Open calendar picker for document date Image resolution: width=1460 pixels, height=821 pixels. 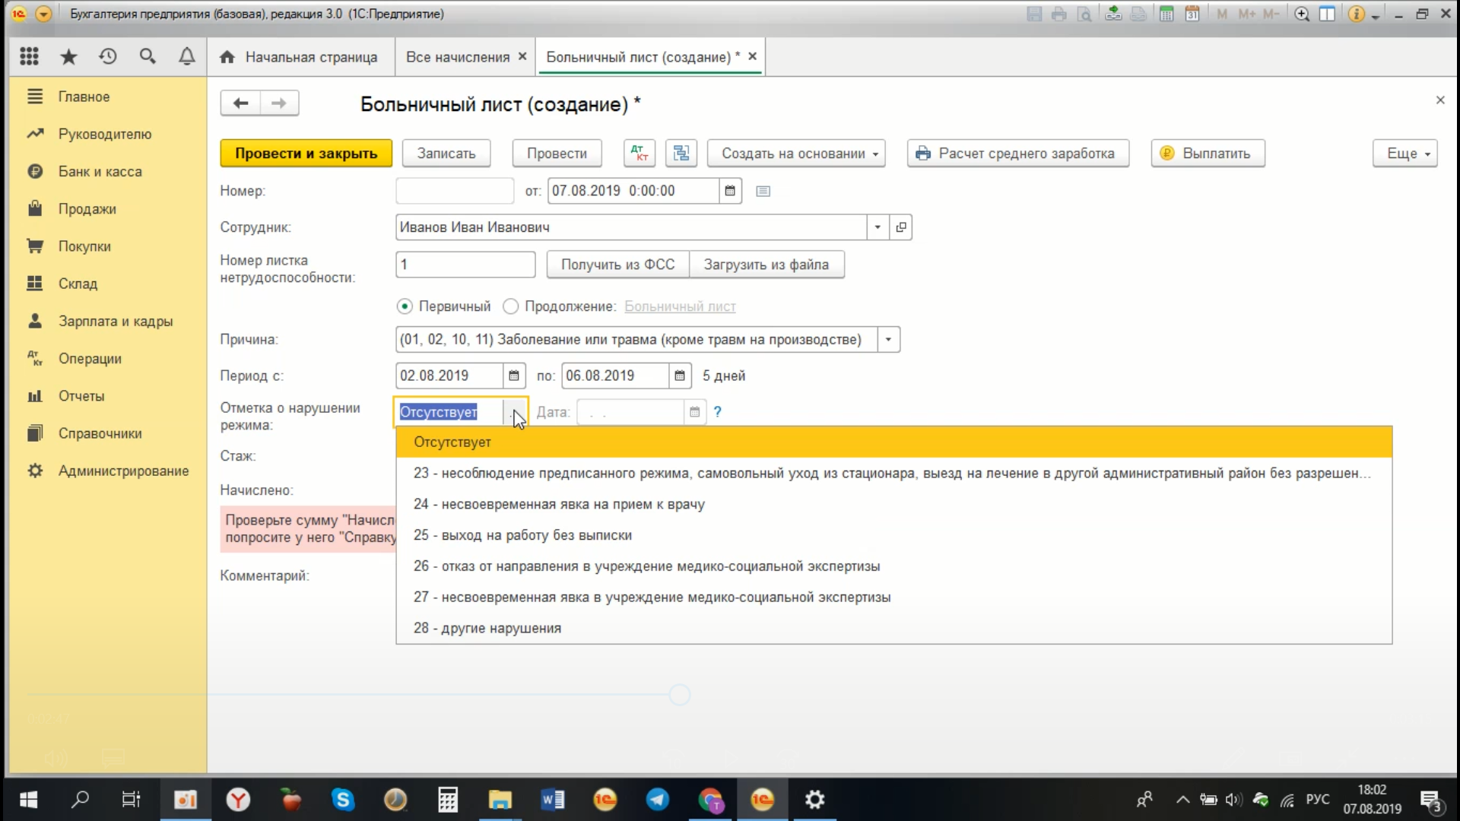pyautogui.click(x=730, y=191)
